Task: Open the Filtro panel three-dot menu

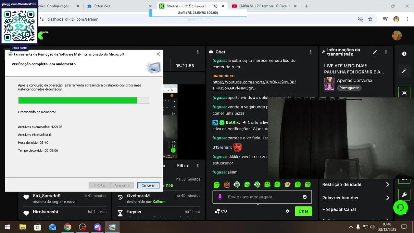Action: pos(198,166)
